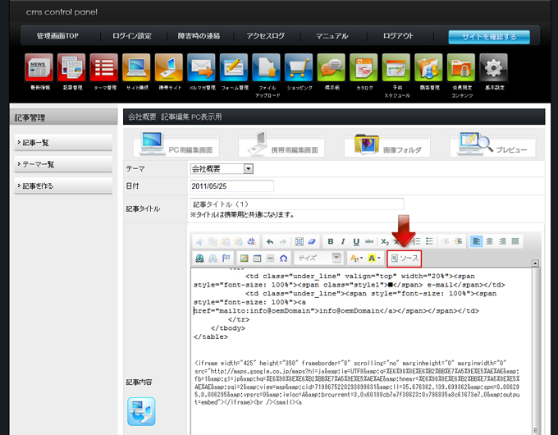Insert special character with the omega icon
Image resolution: width=558 pixels, height=435 pixels.
click(x=283, y=258)
